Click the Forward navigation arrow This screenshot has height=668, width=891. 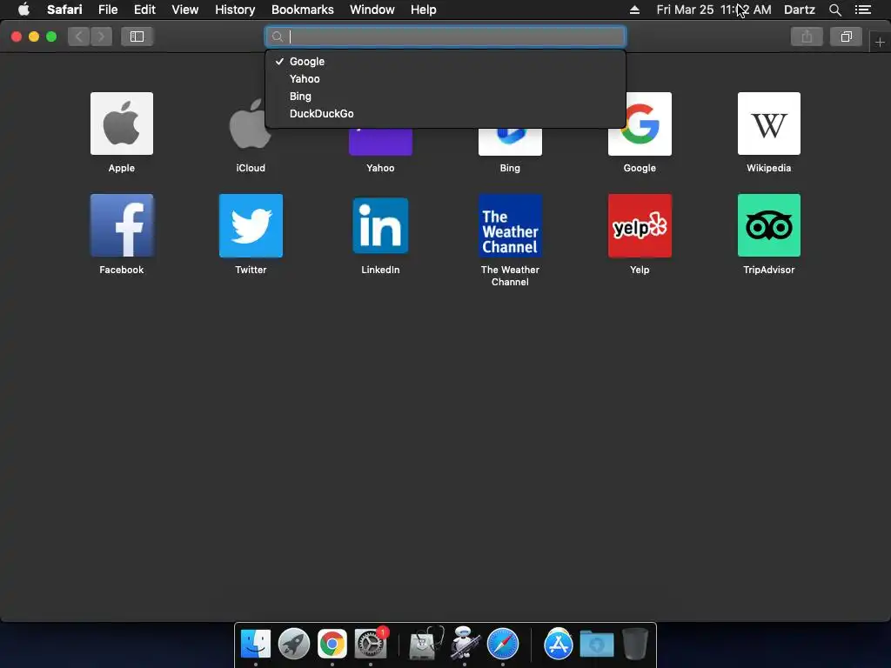coord(101,37)
